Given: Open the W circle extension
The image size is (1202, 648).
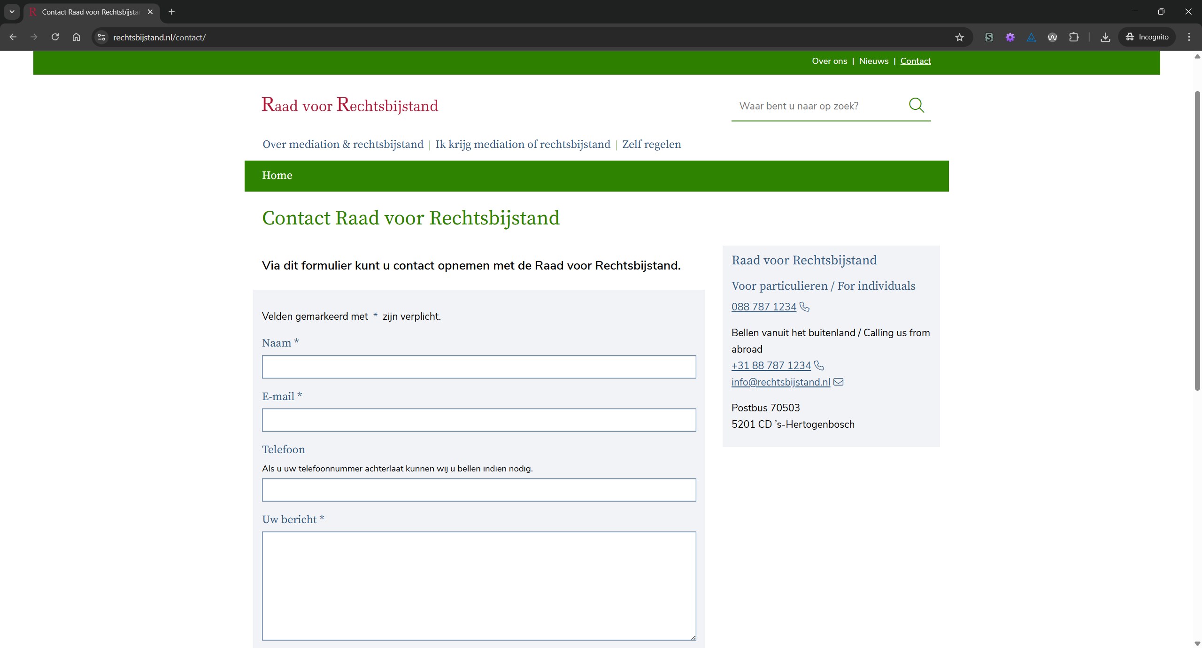Looking at the screenshot, I should click(1052, 37).
